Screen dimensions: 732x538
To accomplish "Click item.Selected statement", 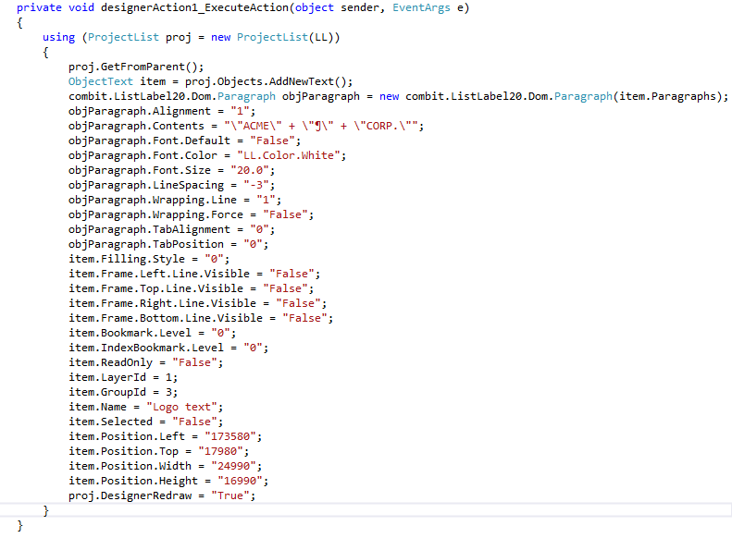I will (145, 422).
